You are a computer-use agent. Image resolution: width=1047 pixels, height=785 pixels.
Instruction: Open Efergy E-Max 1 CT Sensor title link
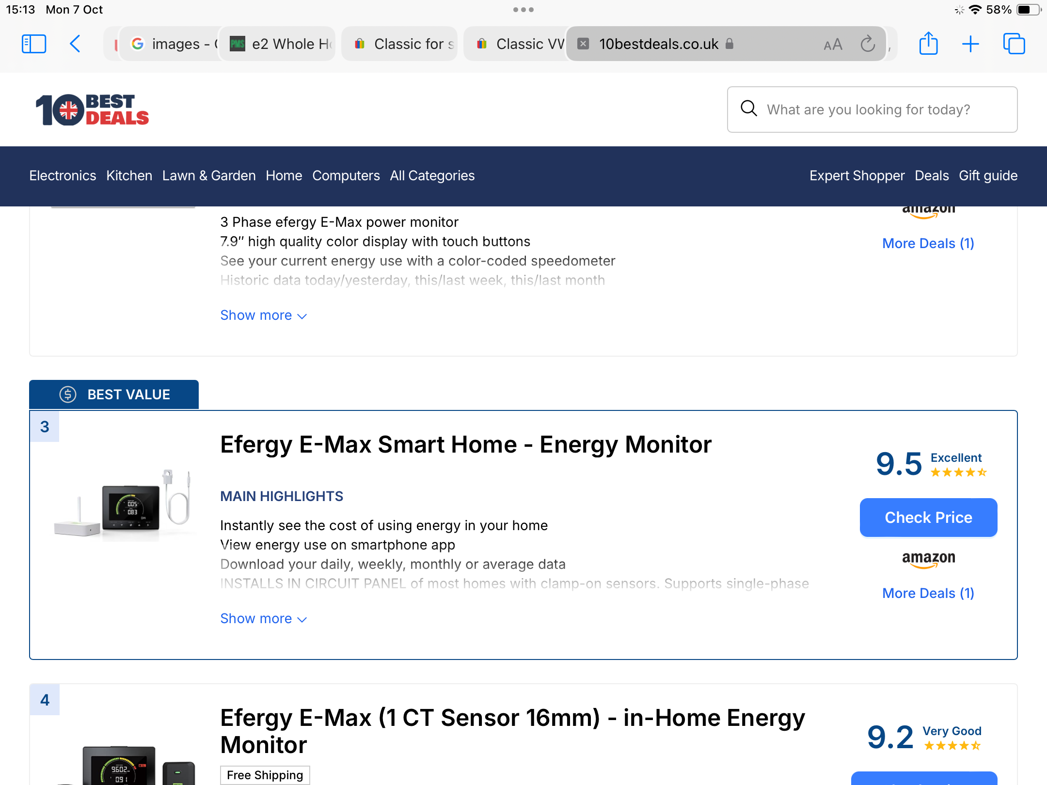point(512,731)
